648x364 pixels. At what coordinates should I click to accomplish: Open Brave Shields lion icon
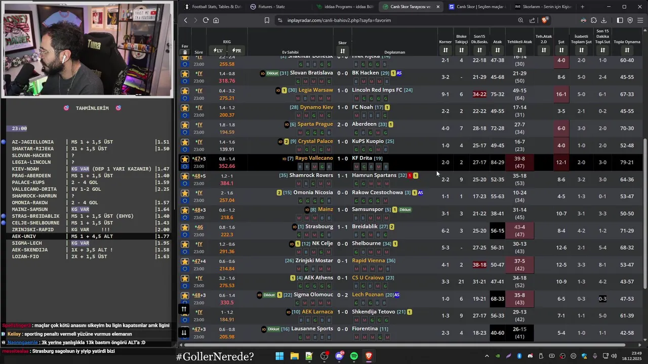(x=545, y=20)
